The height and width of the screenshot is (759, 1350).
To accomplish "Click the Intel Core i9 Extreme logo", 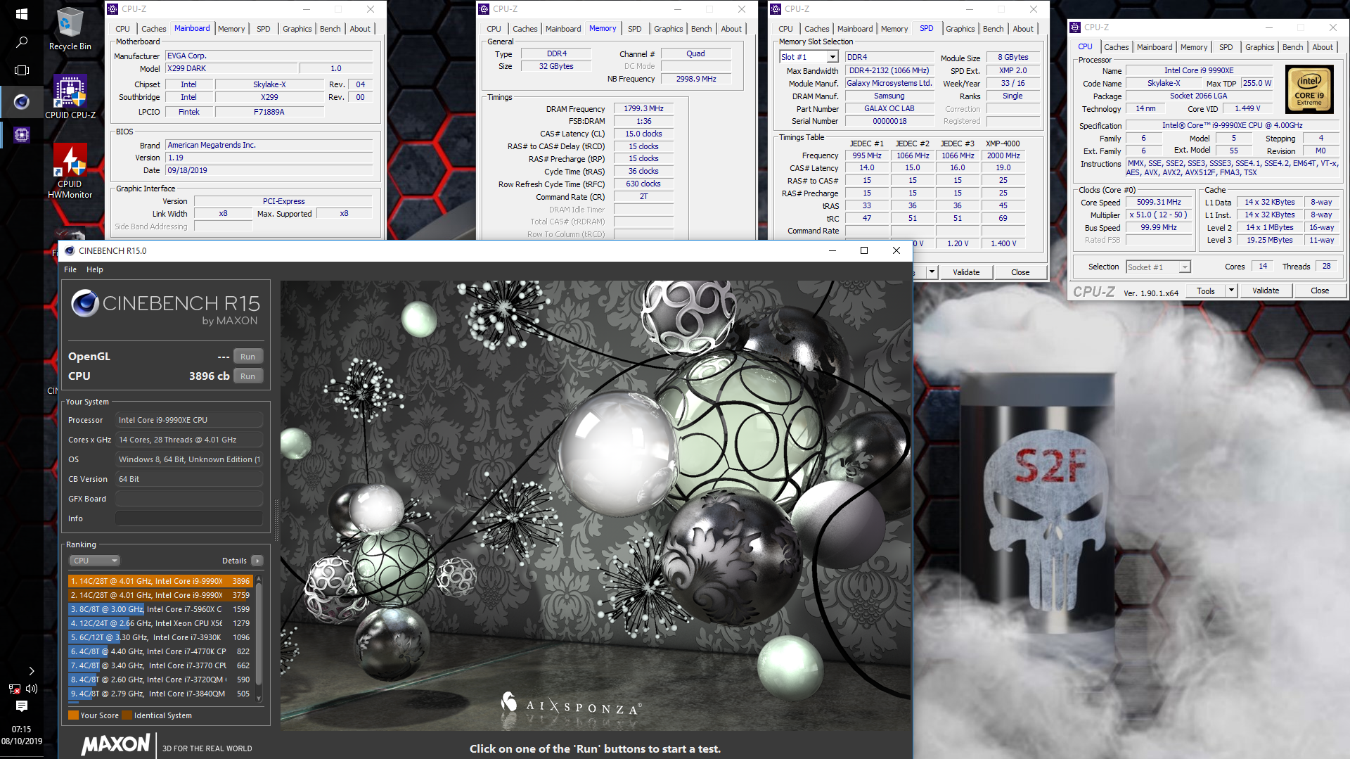I will (x=1309, y=89).
